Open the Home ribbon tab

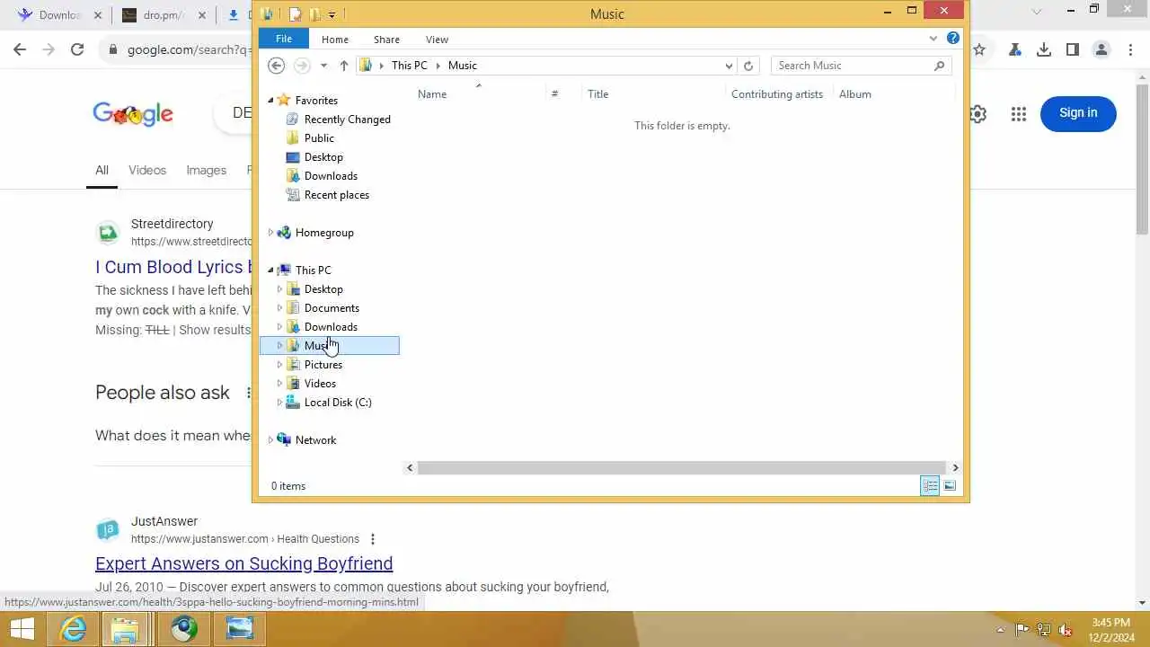[x=335, y=40]
